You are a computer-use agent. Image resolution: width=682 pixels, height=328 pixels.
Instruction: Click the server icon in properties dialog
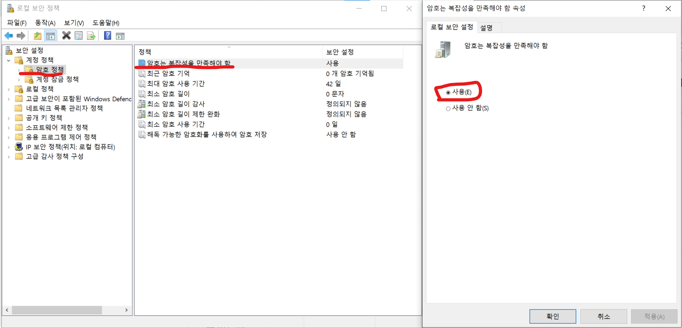443,49
